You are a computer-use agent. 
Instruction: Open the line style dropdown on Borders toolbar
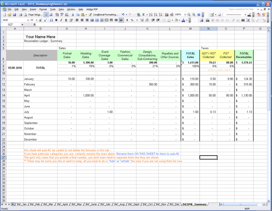(245, 15)
